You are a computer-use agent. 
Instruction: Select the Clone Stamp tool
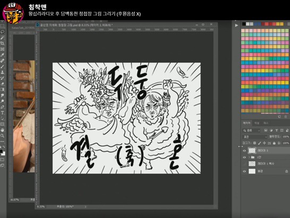pyautogui.click(x=3, y=72)
